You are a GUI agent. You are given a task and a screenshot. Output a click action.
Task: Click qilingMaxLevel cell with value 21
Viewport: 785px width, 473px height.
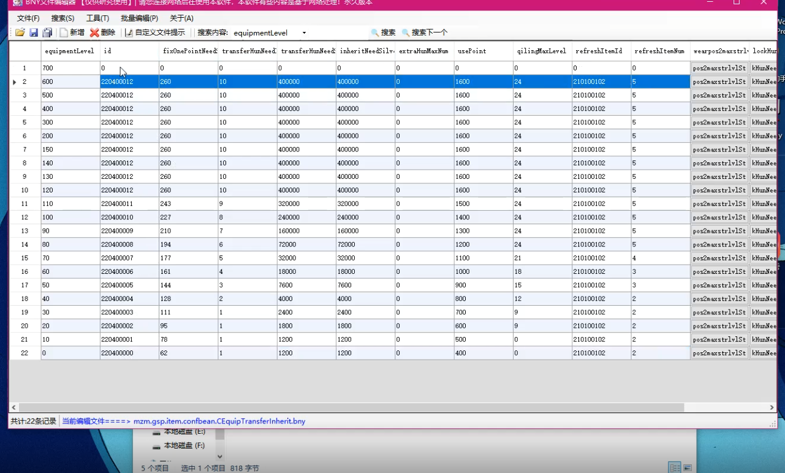point(542,258)
